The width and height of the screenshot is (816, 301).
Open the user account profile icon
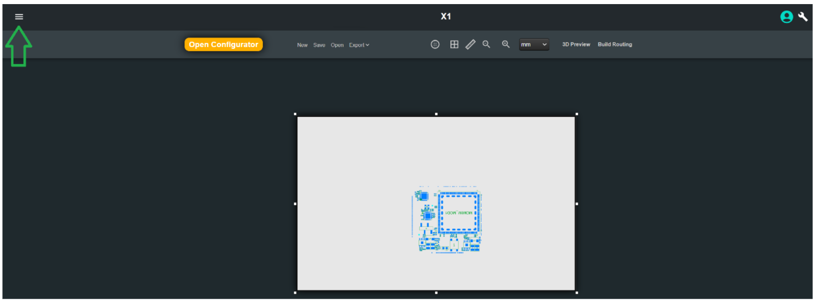786,17
